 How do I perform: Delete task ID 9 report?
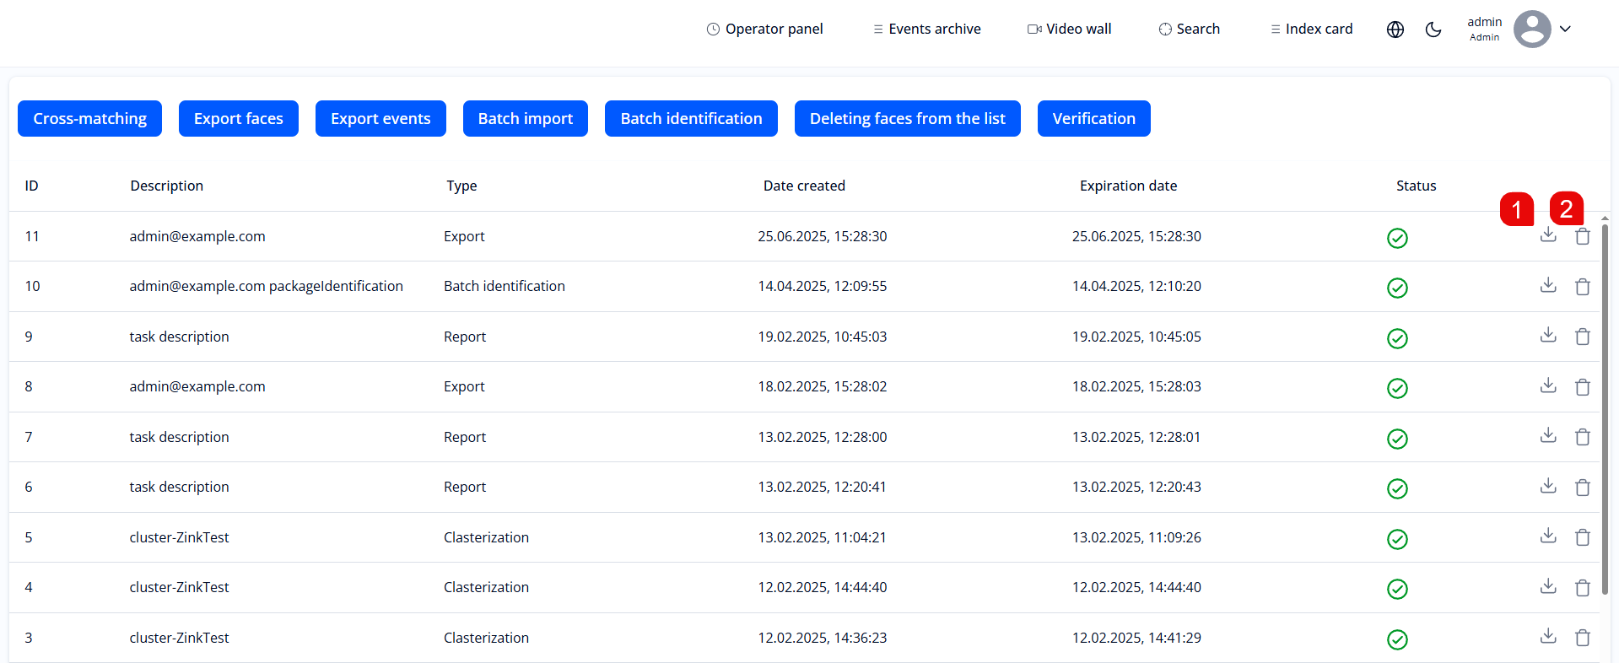tap(1582, 337)
